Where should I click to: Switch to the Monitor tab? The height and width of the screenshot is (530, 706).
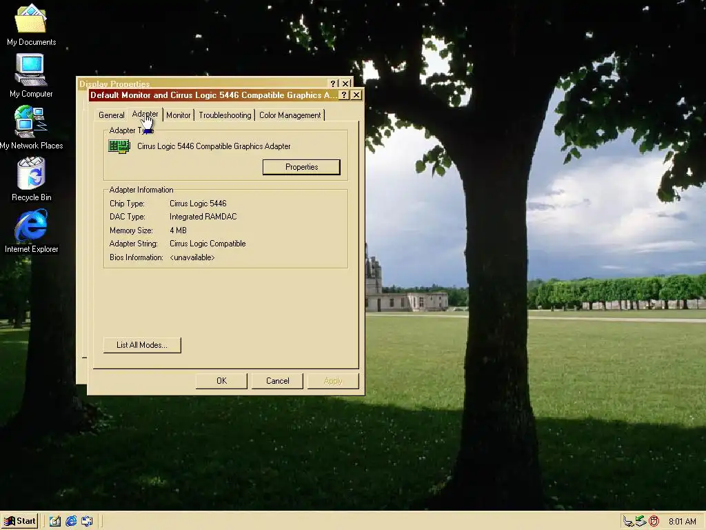tap(179, 115)
